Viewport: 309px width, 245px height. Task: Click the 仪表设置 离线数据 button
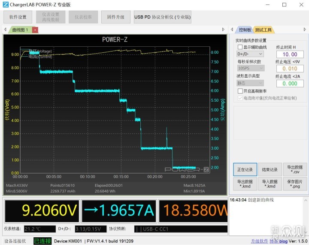coord(51,17)
